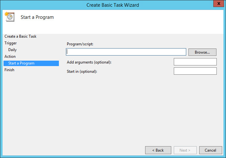
Task: Select the Action step in sidebar
Action: point(10,56)
